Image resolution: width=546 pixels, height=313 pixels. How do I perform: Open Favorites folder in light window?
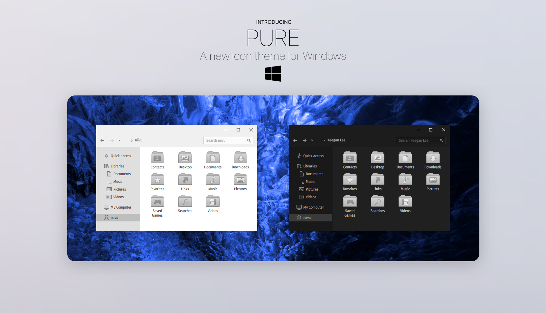[x=157, y=182]
